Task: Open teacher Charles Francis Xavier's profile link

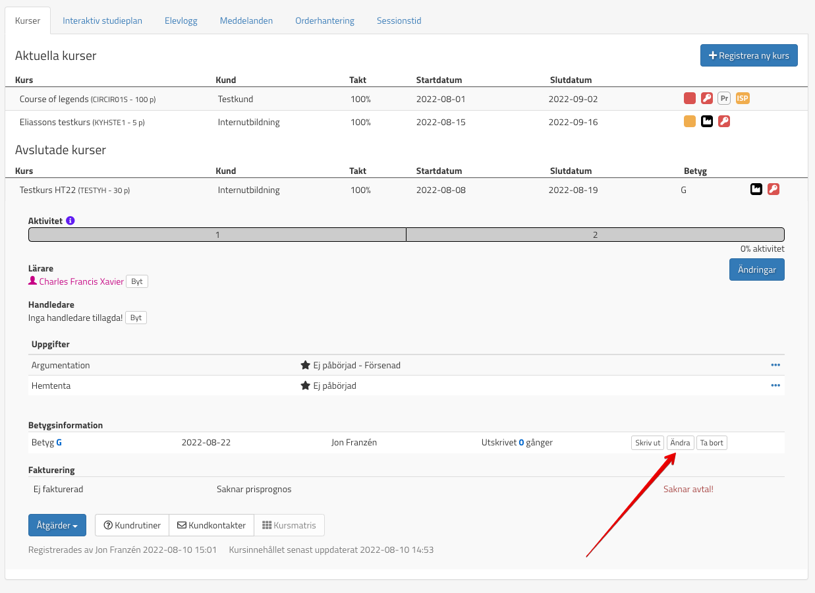Action: (81, 281)
